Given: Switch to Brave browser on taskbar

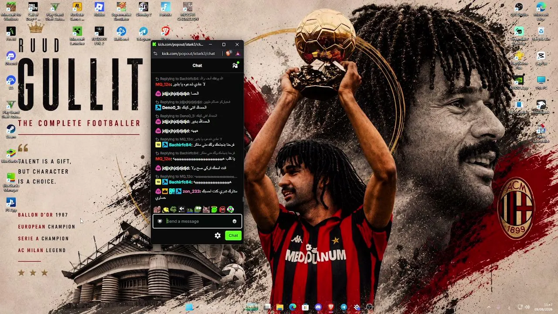Looking at the screenshot, I should point(331,307).
